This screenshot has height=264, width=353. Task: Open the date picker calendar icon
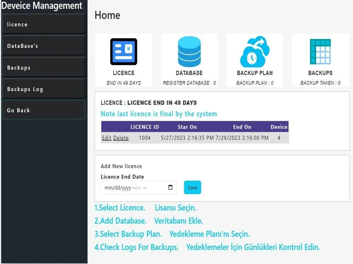pos(170,187)
